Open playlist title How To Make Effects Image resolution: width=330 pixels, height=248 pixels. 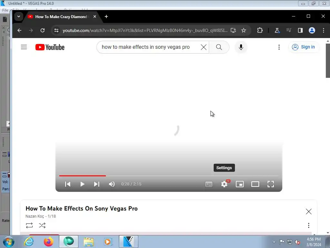click(82, 208)
